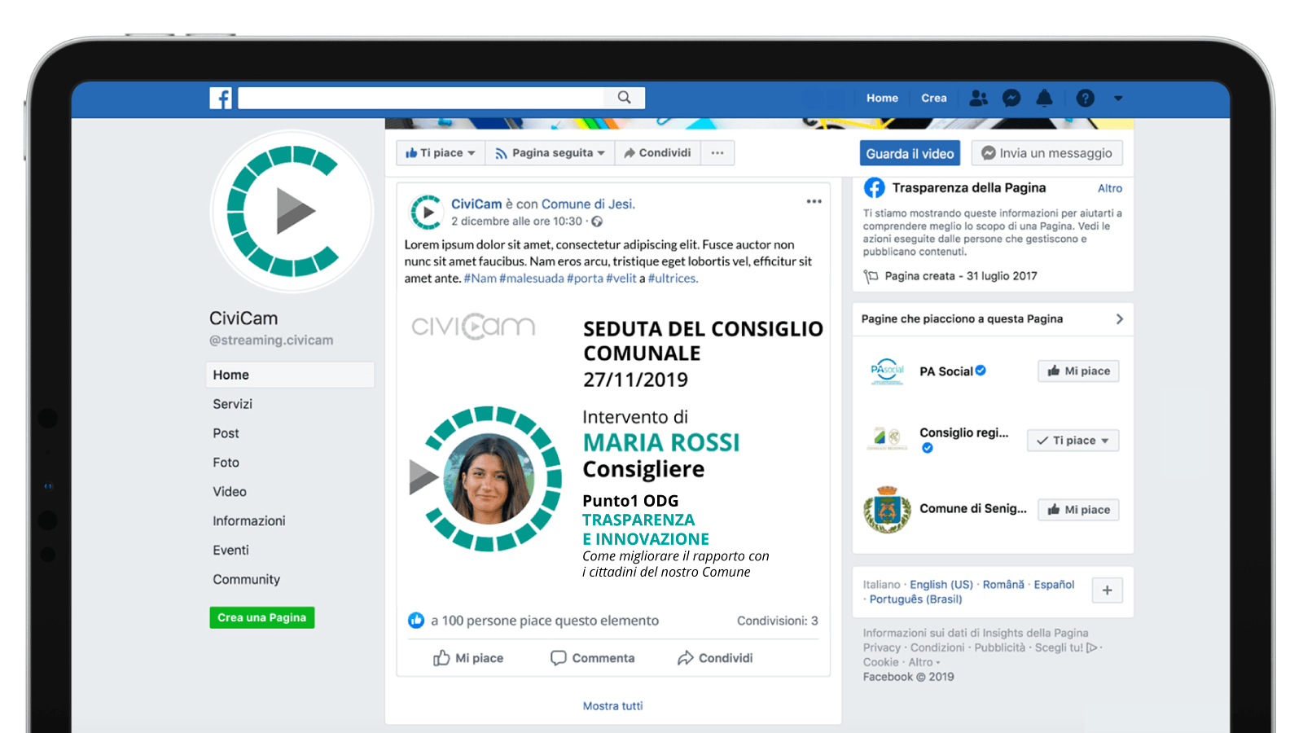Click Comune di Senig... crest icon

(x=887, y=510)
